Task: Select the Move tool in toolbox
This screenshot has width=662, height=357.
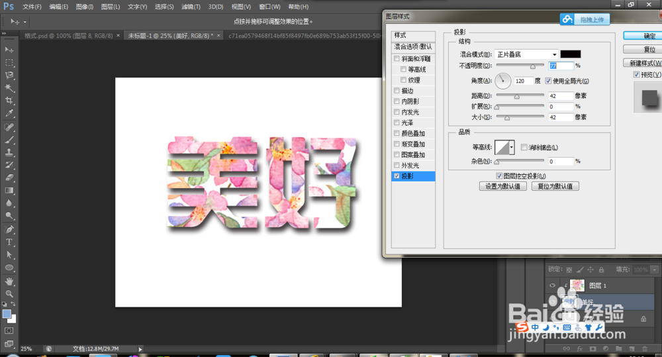Action: coord(9,50)
